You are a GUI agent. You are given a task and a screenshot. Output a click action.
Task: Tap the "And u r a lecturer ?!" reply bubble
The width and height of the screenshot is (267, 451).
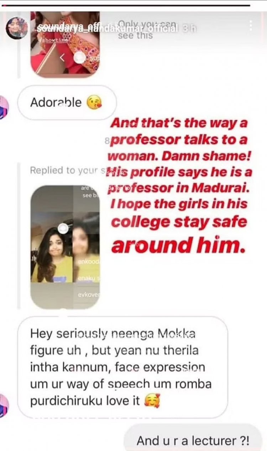tap(193, 440)
